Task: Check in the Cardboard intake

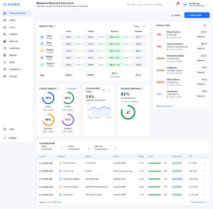Action: click(201, 72)
